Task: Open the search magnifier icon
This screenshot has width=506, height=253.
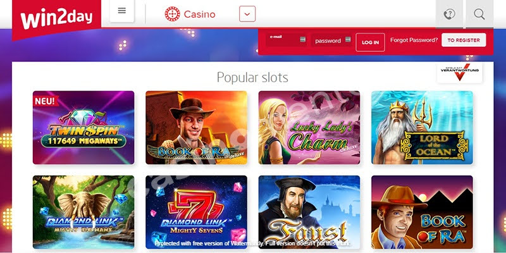Action: (479, 14)
